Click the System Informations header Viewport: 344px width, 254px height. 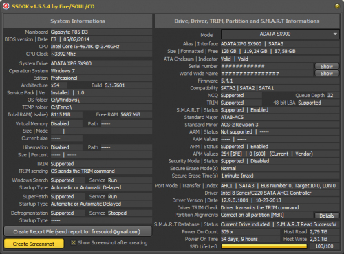[x=78, y=21]
